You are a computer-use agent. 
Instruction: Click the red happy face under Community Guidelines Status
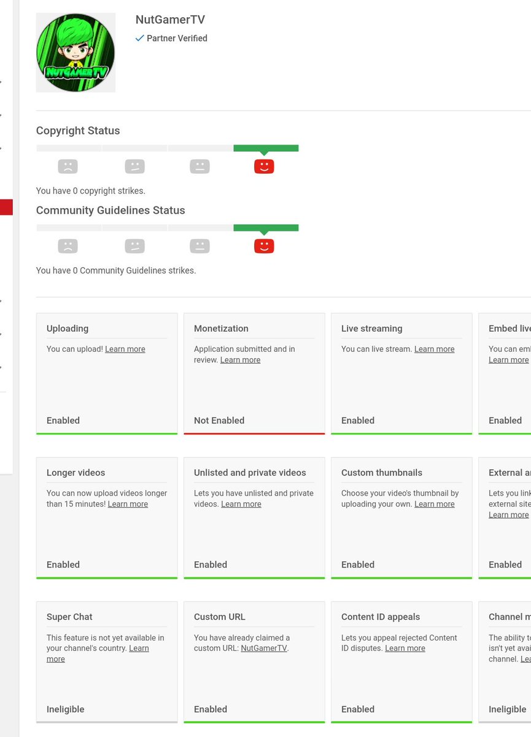click(x=264, y=246)
